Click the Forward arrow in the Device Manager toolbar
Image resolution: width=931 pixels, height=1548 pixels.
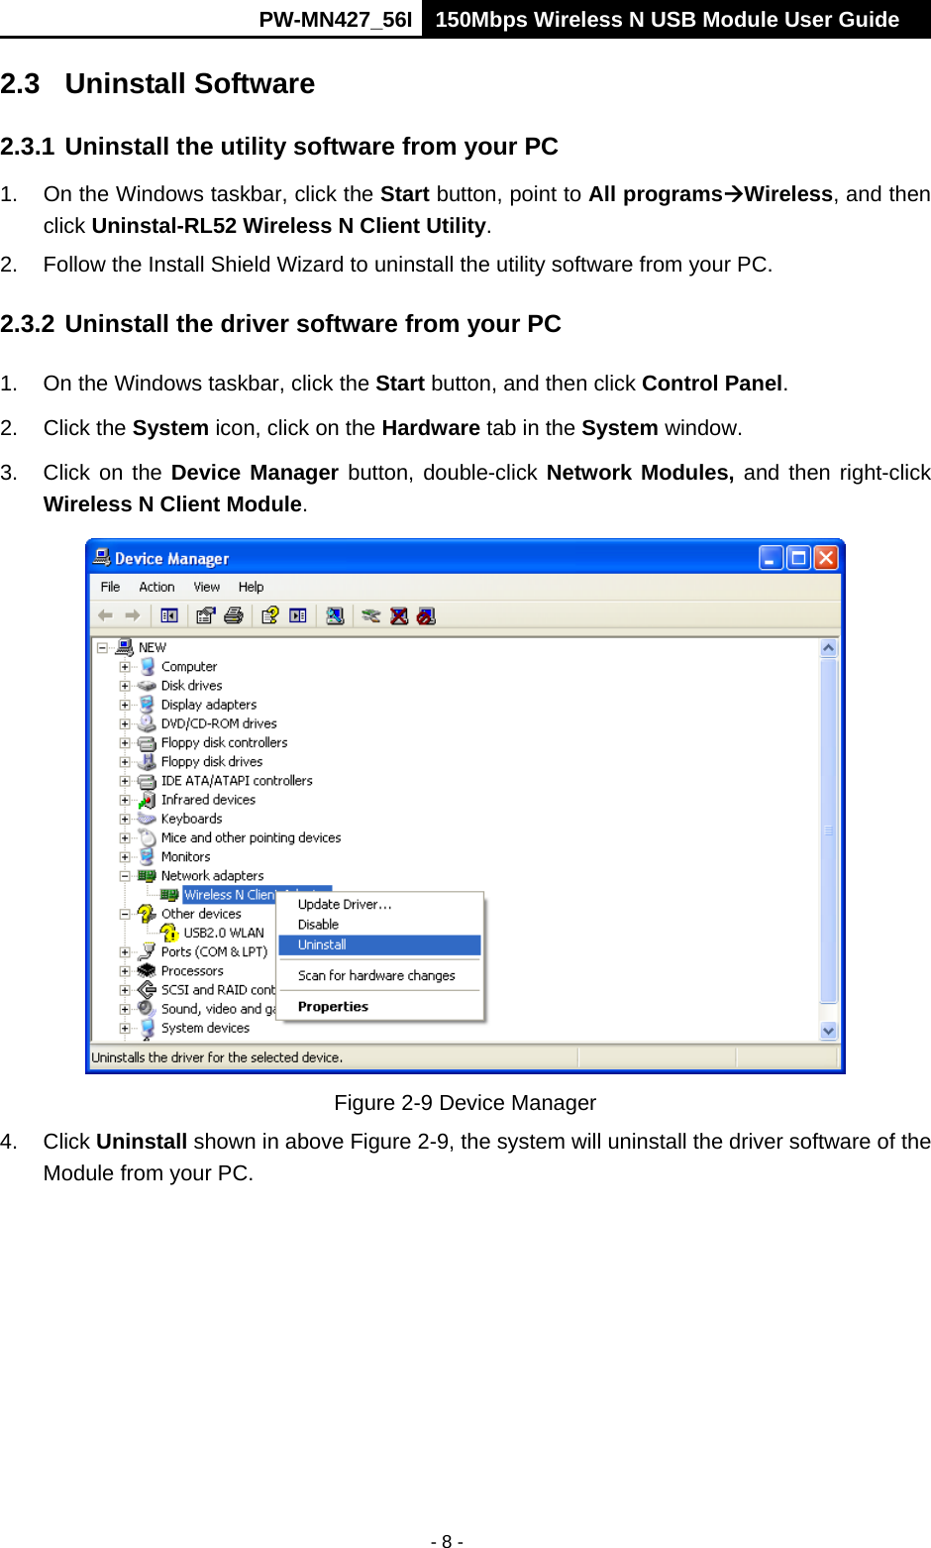tap(133, 615)
